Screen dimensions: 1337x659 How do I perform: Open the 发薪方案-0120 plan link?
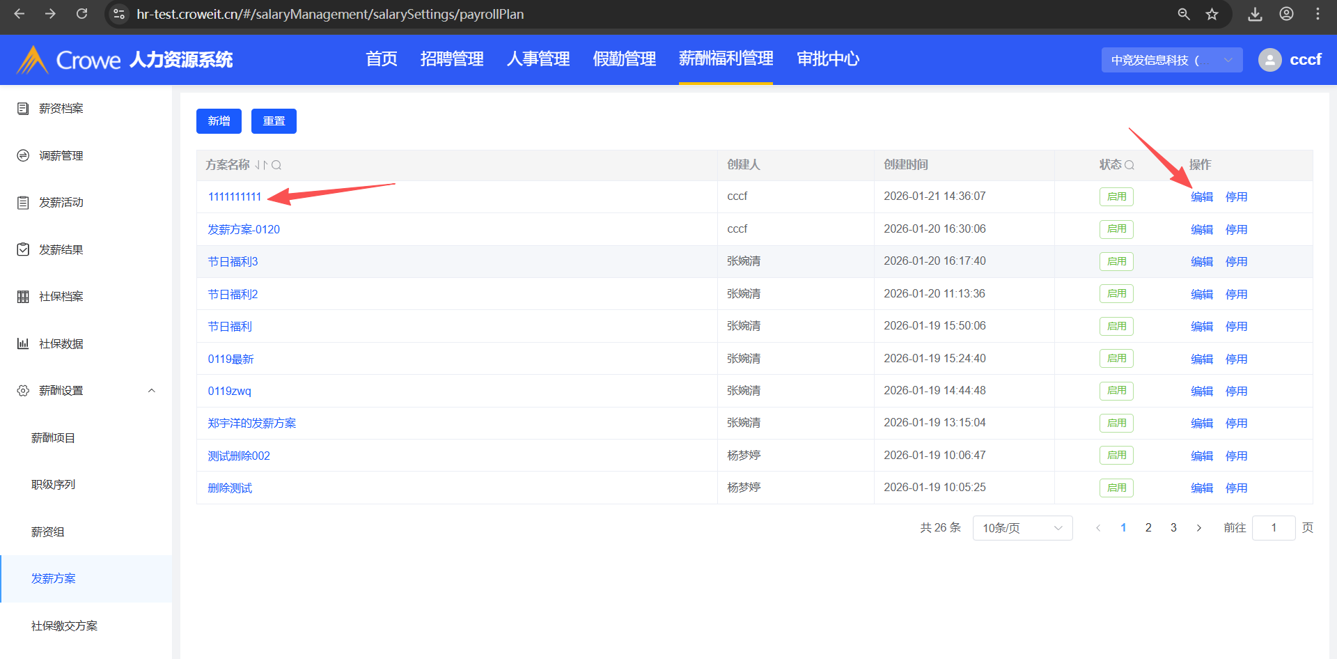point(244,229)
